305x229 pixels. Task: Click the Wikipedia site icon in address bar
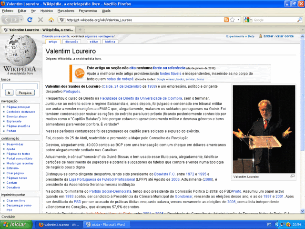pyautogui.click(x=62, y=20)
